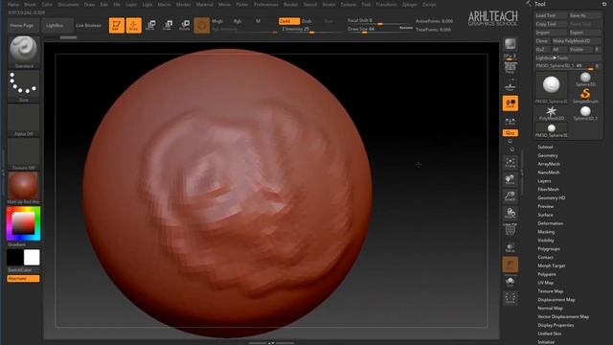The width and height of the screenshot is (613, 345).
Task: Open the MatCap Red Wax material picker
Action: [x=23, y=188]
